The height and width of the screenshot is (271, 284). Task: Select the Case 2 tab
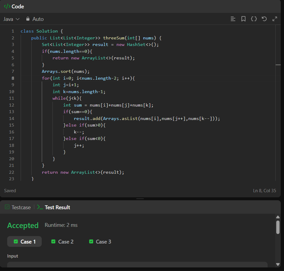[62, 242]
